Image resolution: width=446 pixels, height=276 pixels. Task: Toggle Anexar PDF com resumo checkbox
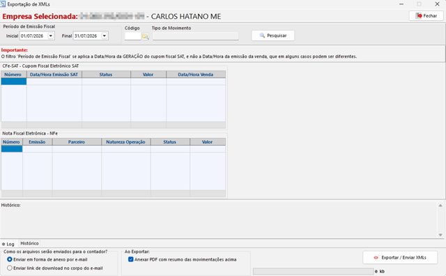pyautogui.click(x=131, y=259)
